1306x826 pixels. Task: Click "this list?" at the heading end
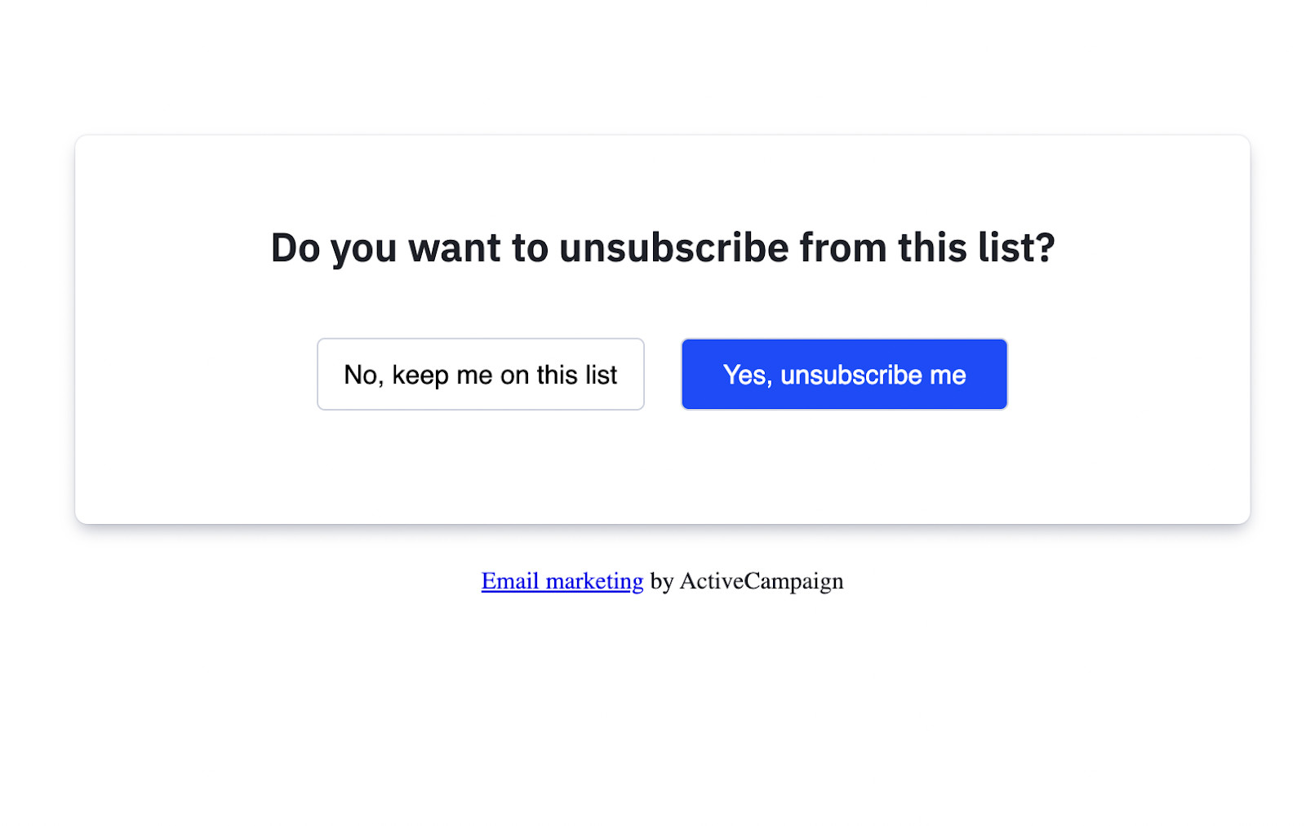click(975, 247)
